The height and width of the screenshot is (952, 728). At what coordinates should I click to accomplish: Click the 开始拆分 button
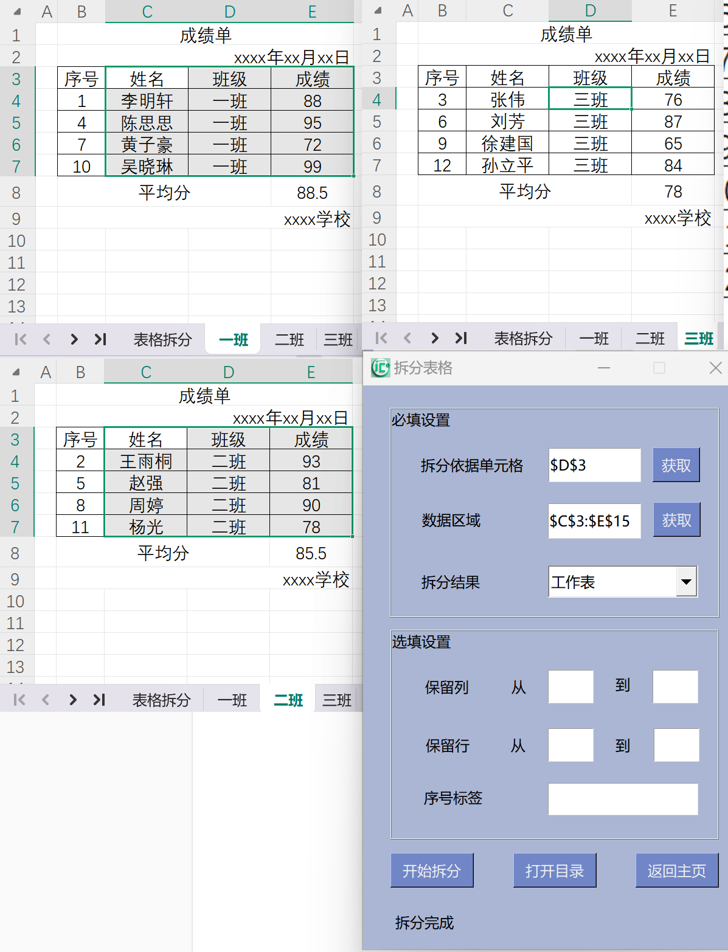(432, 871)
